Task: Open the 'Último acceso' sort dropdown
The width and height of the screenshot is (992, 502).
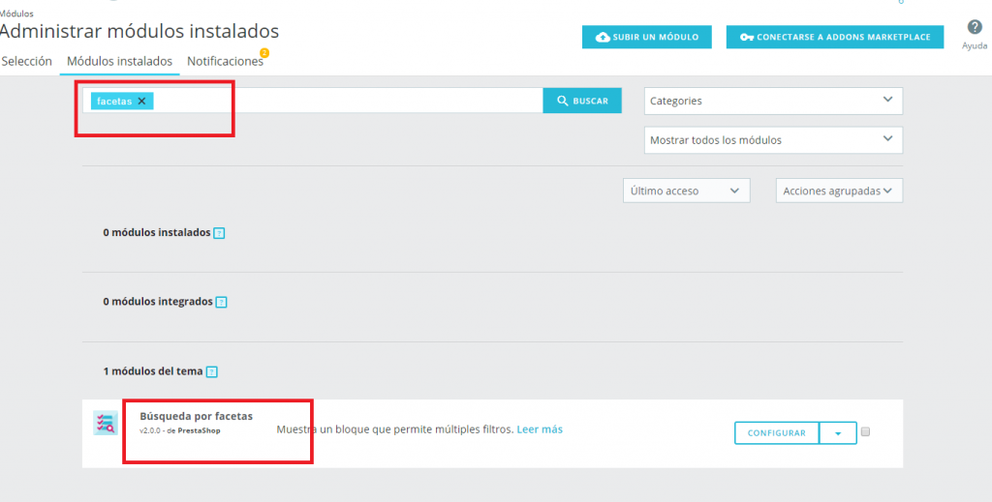Action: click(686, 191)
